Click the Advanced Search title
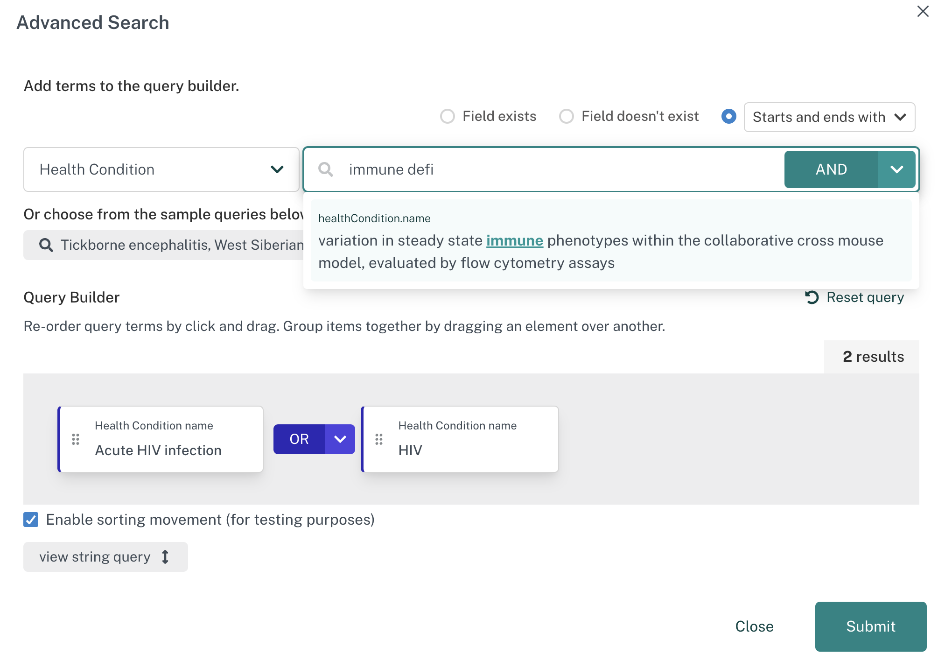Image resolution: width=938 pixels, height=661 pixels. [93, 22]
